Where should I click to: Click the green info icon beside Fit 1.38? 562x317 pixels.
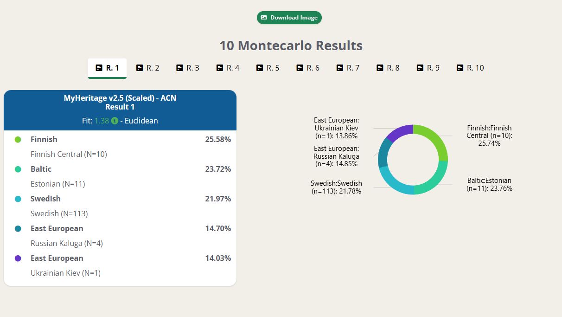pos(115,121)
